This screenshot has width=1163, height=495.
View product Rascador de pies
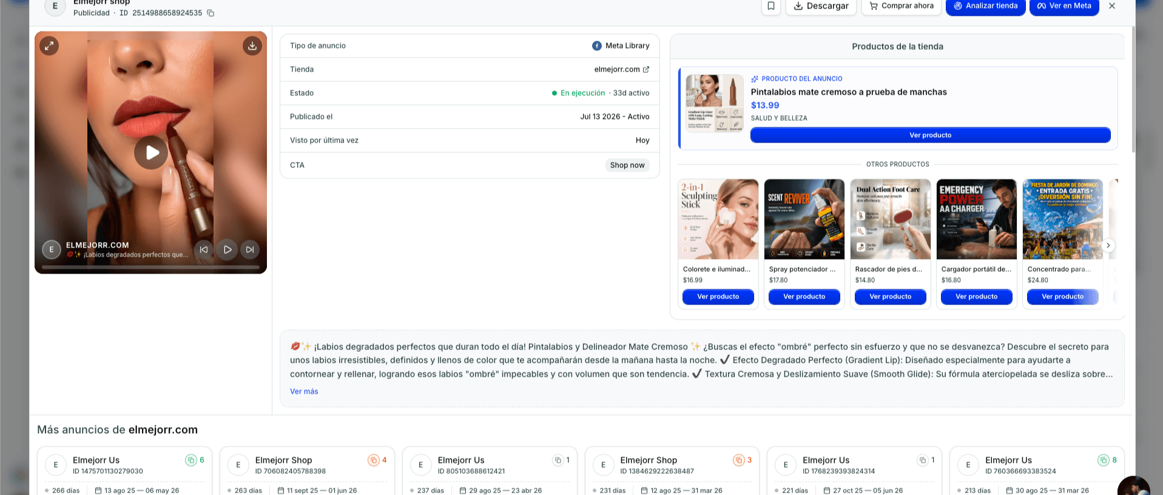(x=891, y=297)
